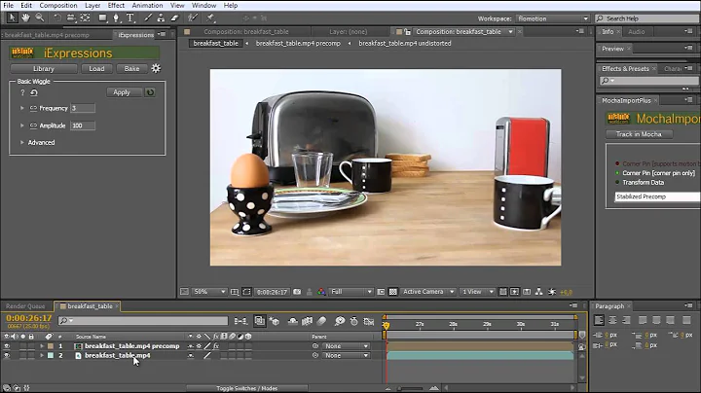Viewport: 701px width, 393px height.
Task: Expand the Frequency parameter
Action: (21, 108)
